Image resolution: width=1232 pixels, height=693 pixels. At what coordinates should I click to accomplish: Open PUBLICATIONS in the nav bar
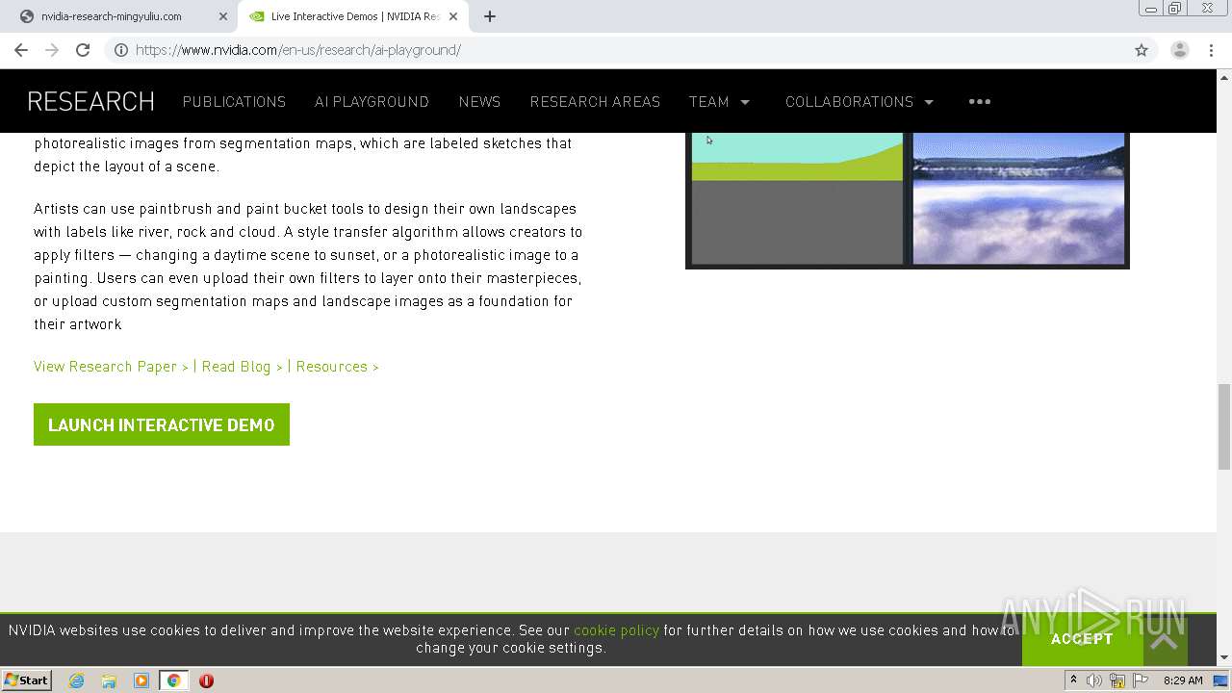pos(234,101)
